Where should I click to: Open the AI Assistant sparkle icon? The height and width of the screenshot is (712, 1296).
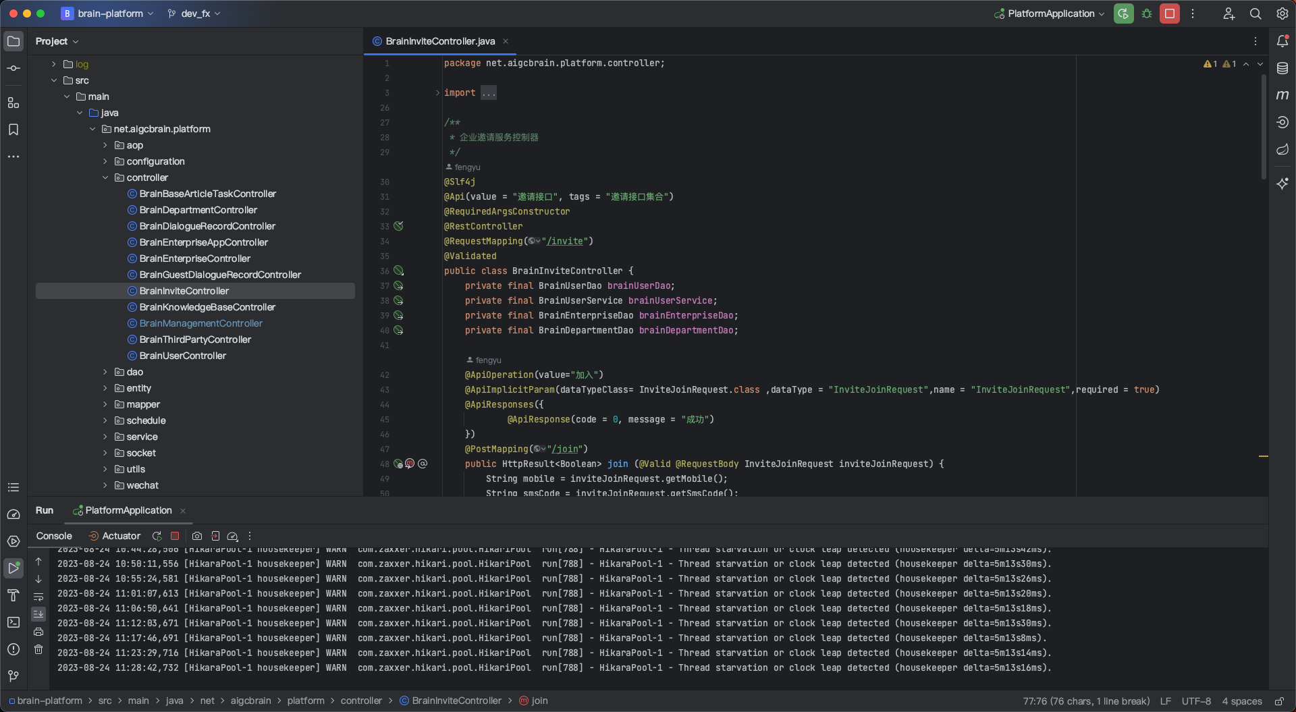[1282, 184]
